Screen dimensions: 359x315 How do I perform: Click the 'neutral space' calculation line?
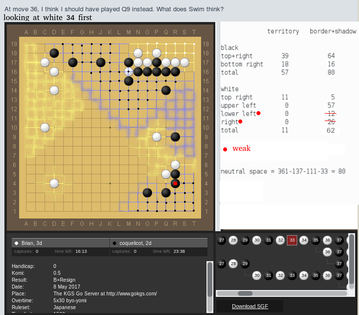283,171
